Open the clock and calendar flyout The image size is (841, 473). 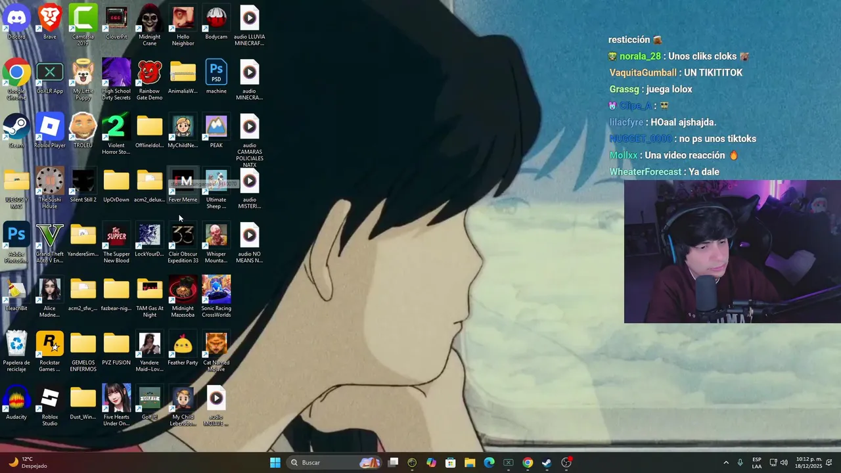click(x=808, y=462)
